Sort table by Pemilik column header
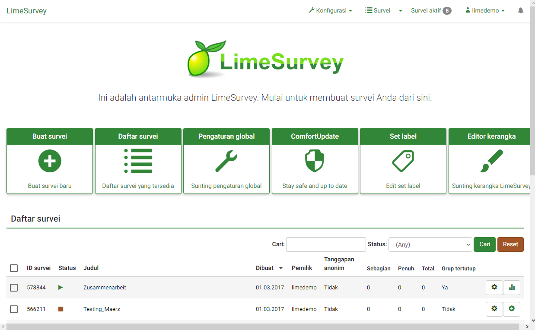The width and height of the screenshot is (535, 330). coord(302,268)
